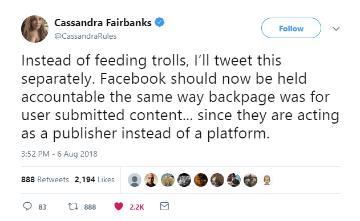Viewport: 360px width, 221px height.
Task: Click the 2.2K likes count
Action: [136, 207]
